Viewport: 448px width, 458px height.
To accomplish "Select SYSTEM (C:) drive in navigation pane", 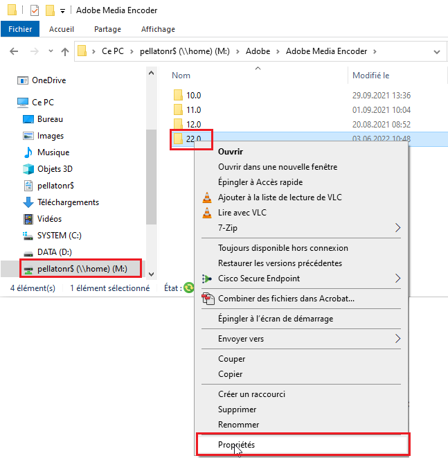I will pos(52,236).
